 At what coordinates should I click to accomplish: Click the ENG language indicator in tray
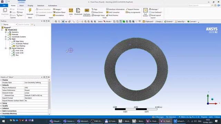(x=200, y=121)
